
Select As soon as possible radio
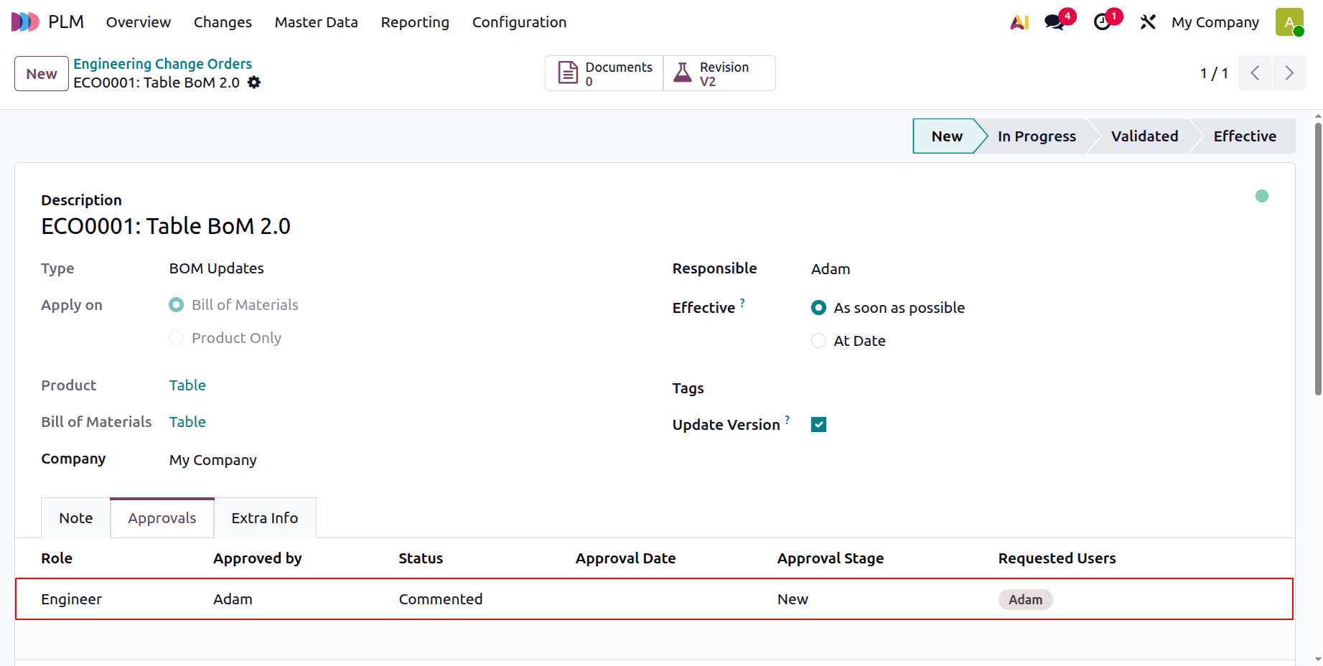pos(818,308)
